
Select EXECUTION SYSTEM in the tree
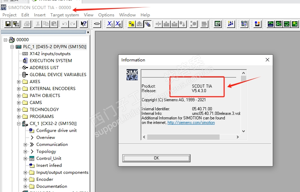pos(51,61)
